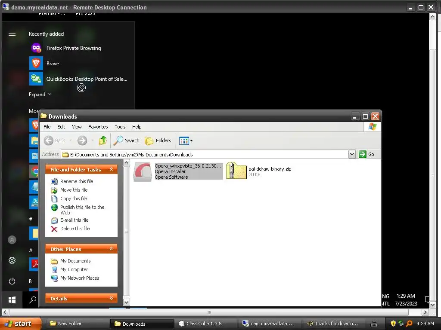
Task: Click the on-screen keyboard tray icon
Action: click(x=374, y=324)
